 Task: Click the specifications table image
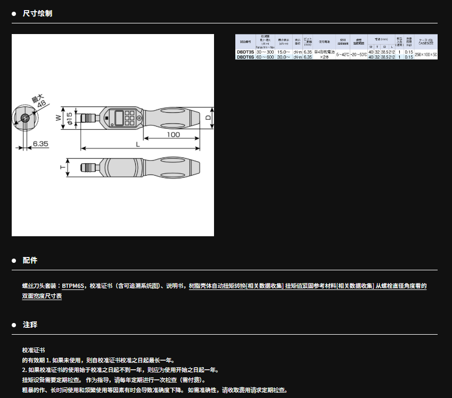pyautogui.click(x=336, y=47)
